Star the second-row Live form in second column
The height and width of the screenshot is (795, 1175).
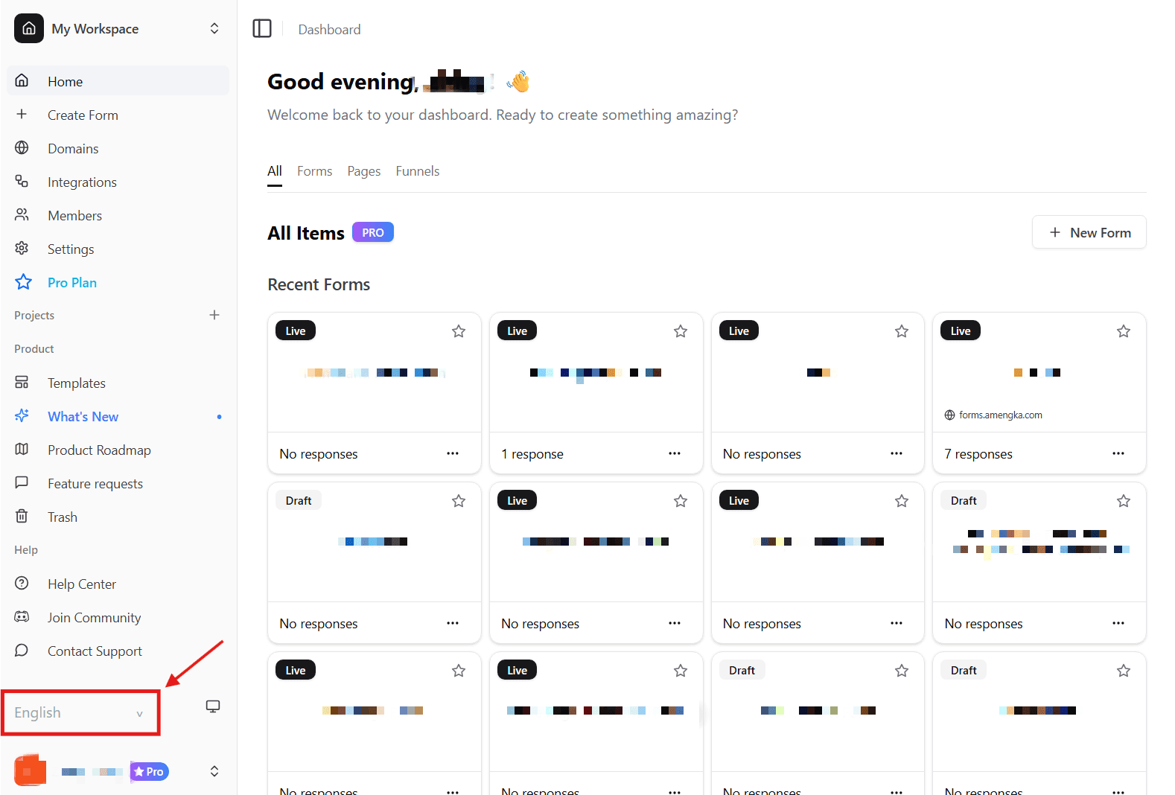pyautogui.click(x=681, y=501)
